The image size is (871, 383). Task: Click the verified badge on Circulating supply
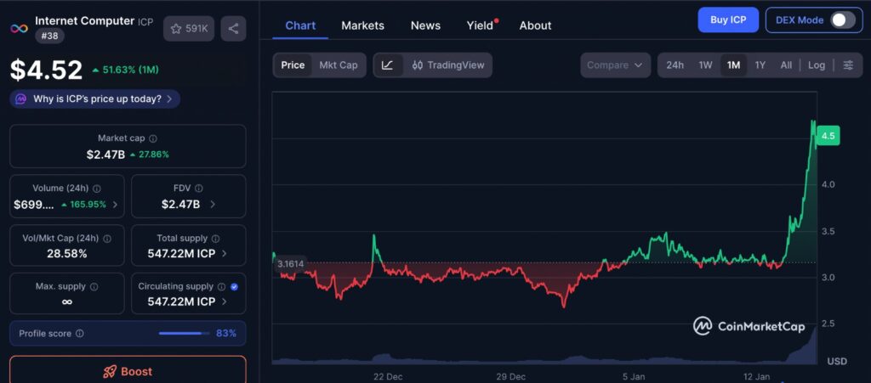234,286
